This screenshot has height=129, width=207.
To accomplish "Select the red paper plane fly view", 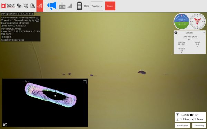I will [40, 6].
